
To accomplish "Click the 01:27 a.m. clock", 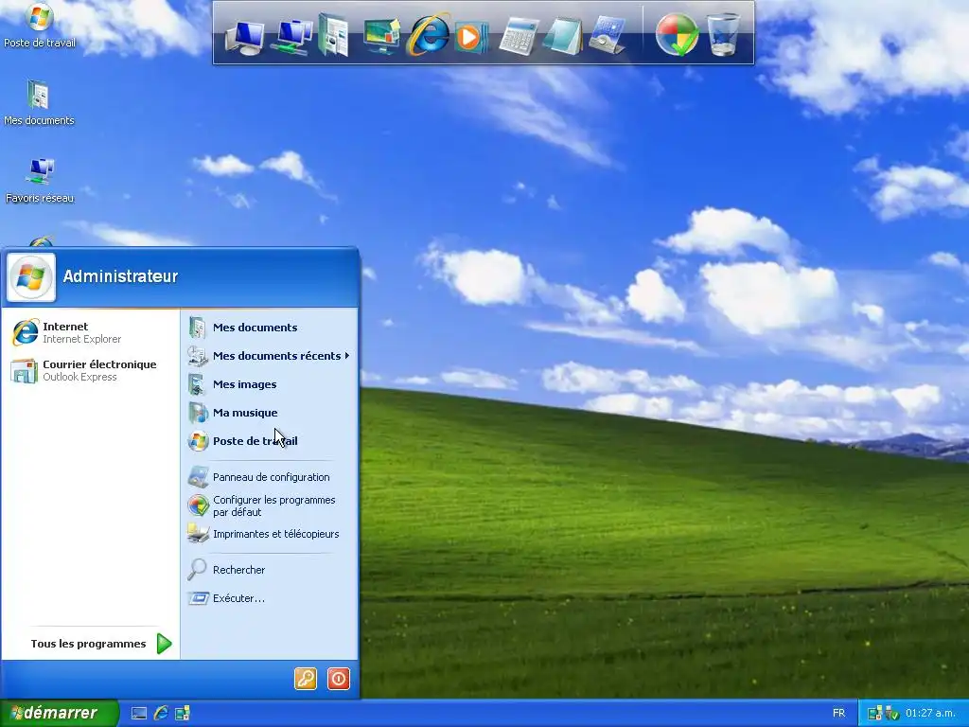I will click(x=931, y=714).
